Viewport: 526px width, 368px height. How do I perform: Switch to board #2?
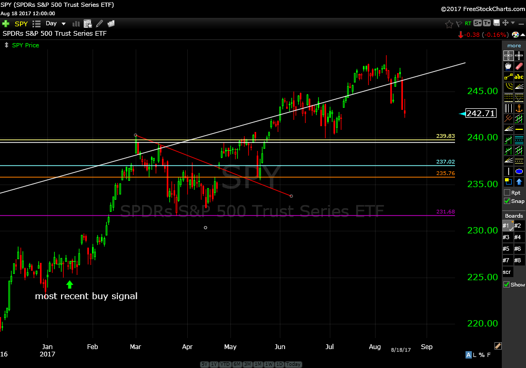click(519, 226)
